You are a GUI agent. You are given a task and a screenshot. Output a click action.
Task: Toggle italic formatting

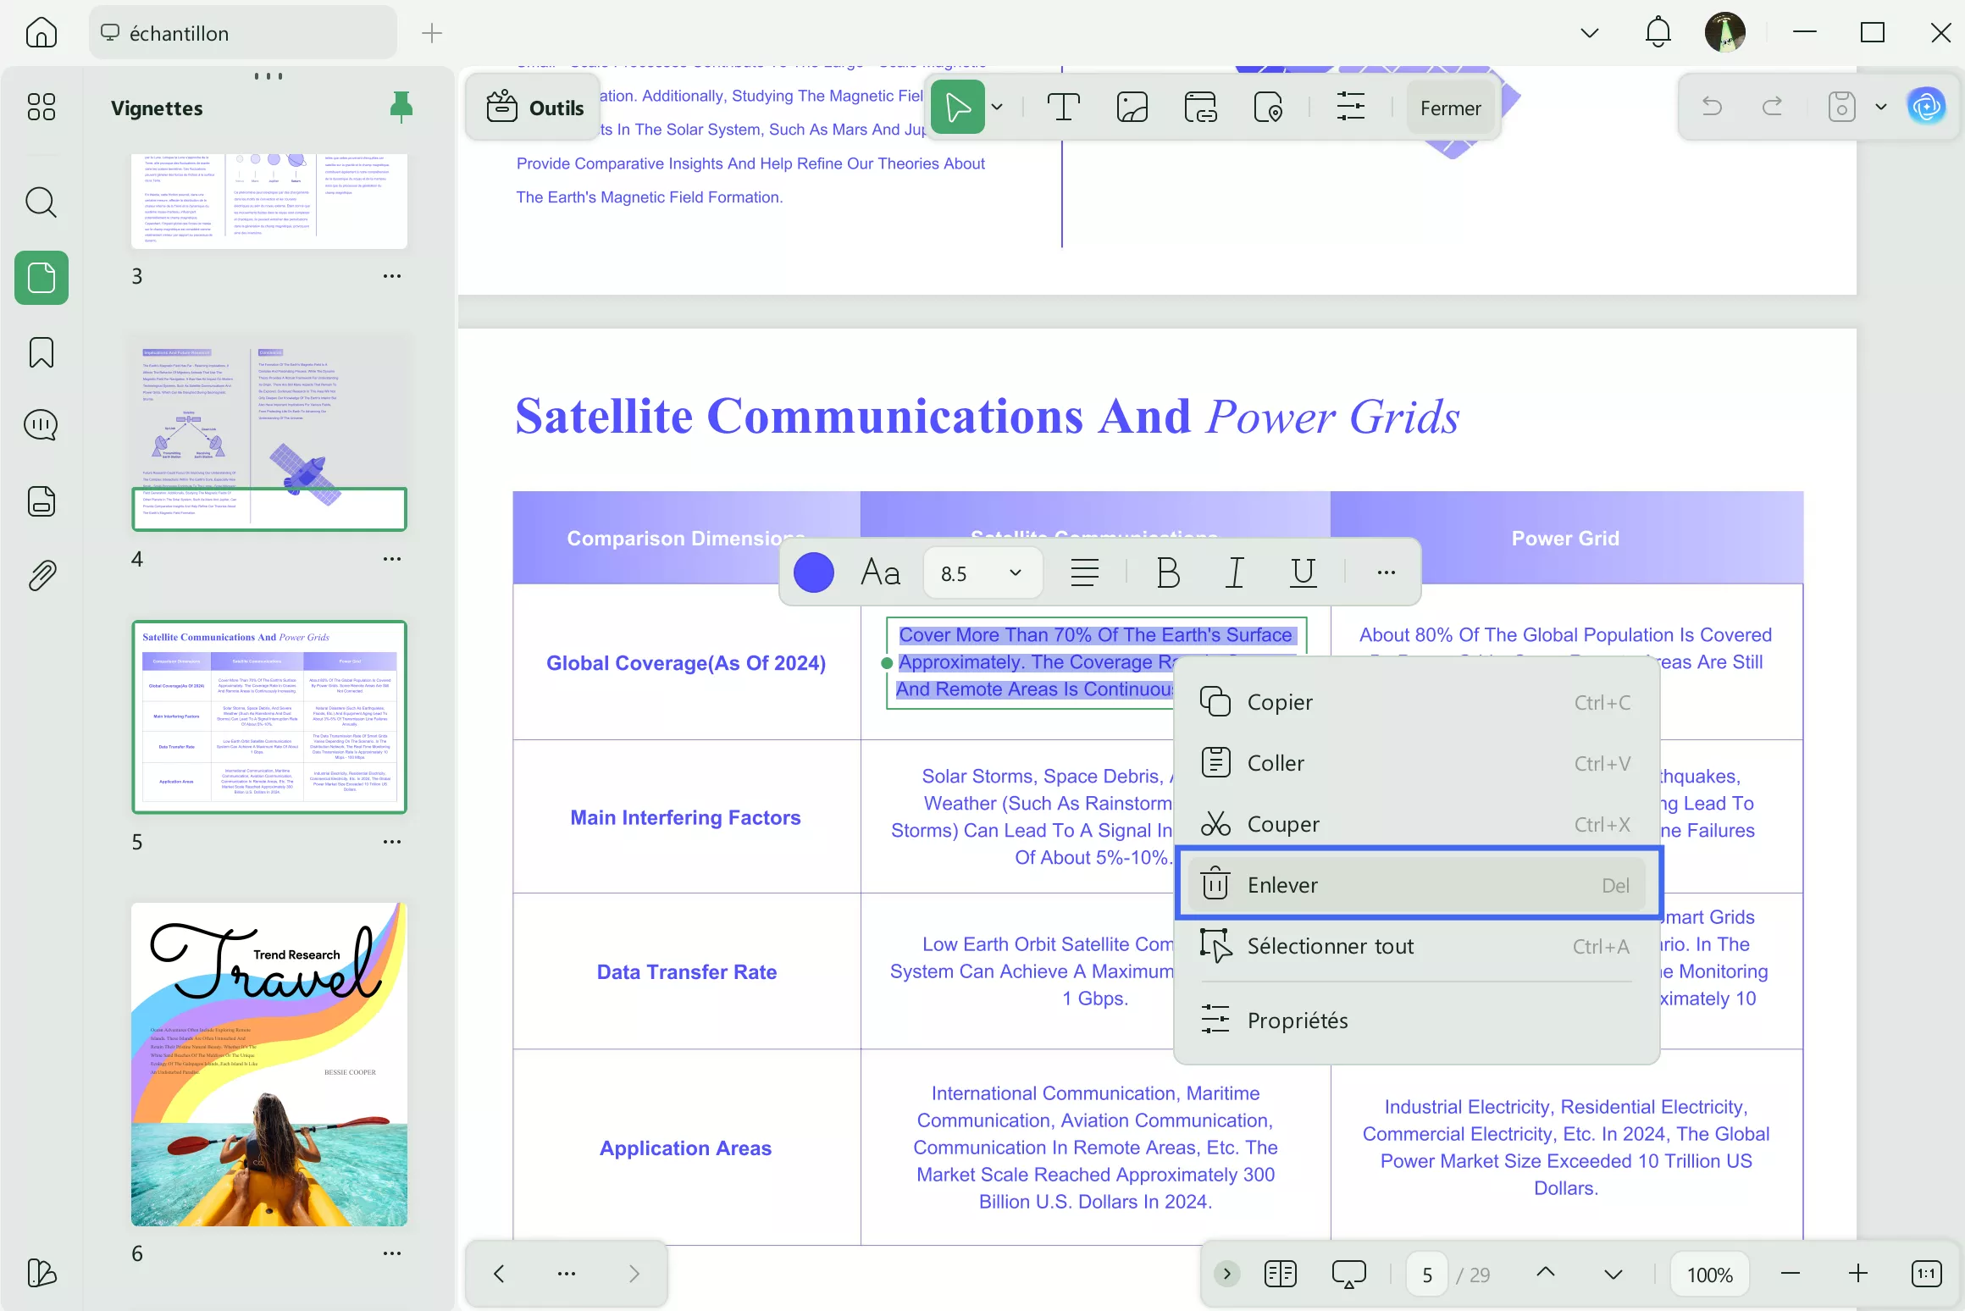pyautogui.click(x=1235, y=573)
